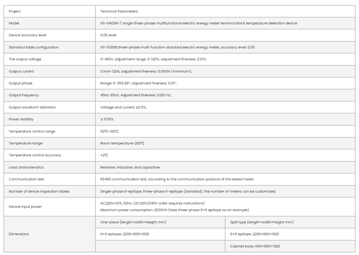Viewport: 359px width, 255px height.
Task: Click the "Power stability" row label
Action: tap(21, 119)
